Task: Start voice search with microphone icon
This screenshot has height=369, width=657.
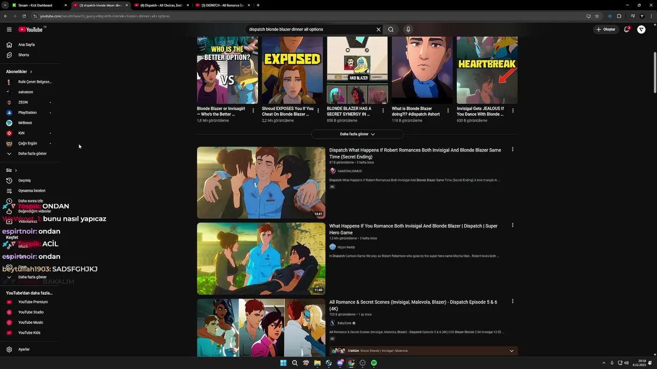Action: click(x=408, y=29)
